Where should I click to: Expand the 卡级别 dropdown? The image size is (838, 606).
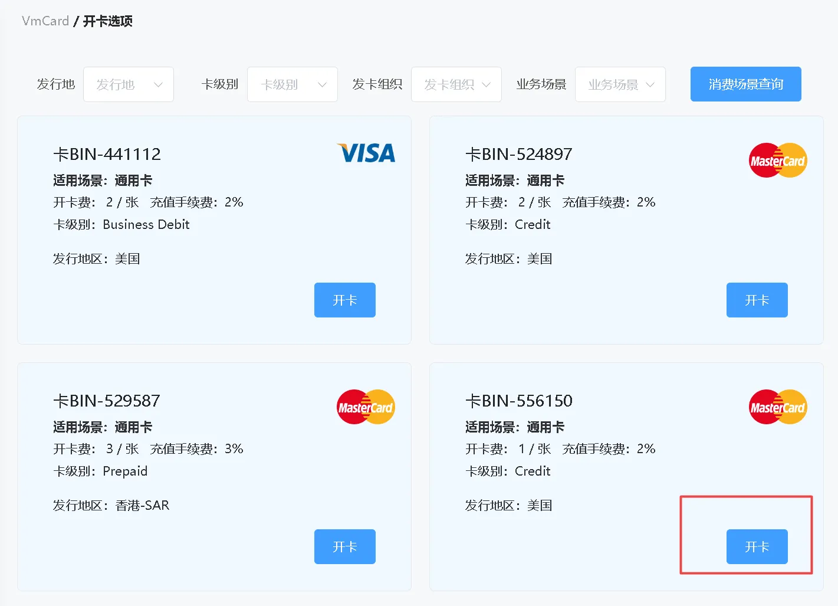293,84
